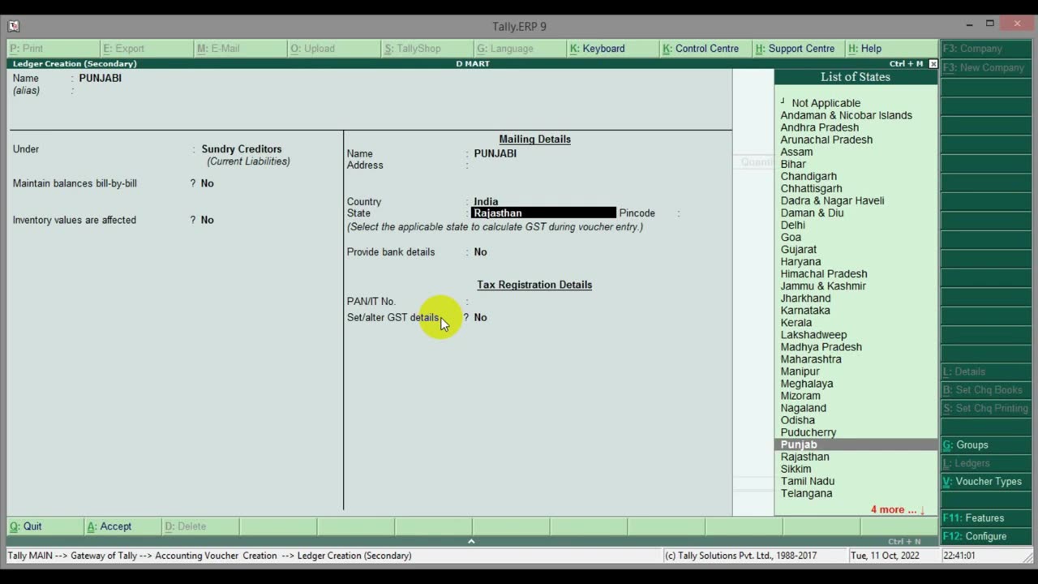
Task: Click Set Chq Printing button
Action: pos(986,408)
